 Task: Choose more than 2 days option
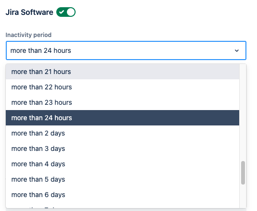(122, 133)
